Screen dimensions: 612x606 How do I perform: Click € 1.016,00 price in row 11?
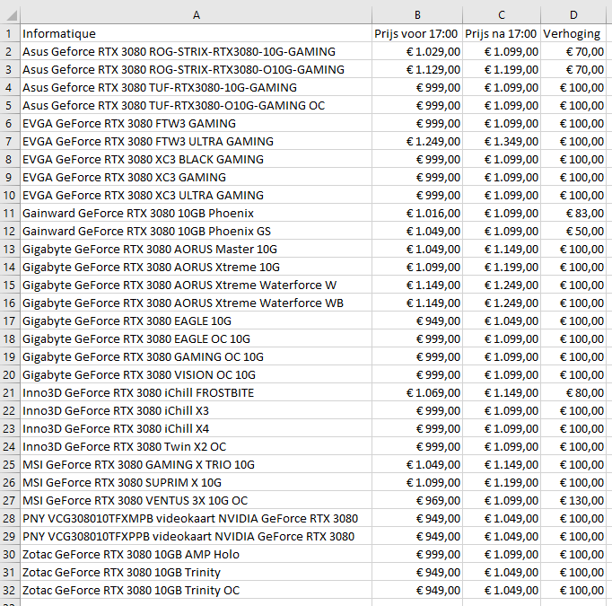point(417,213)
